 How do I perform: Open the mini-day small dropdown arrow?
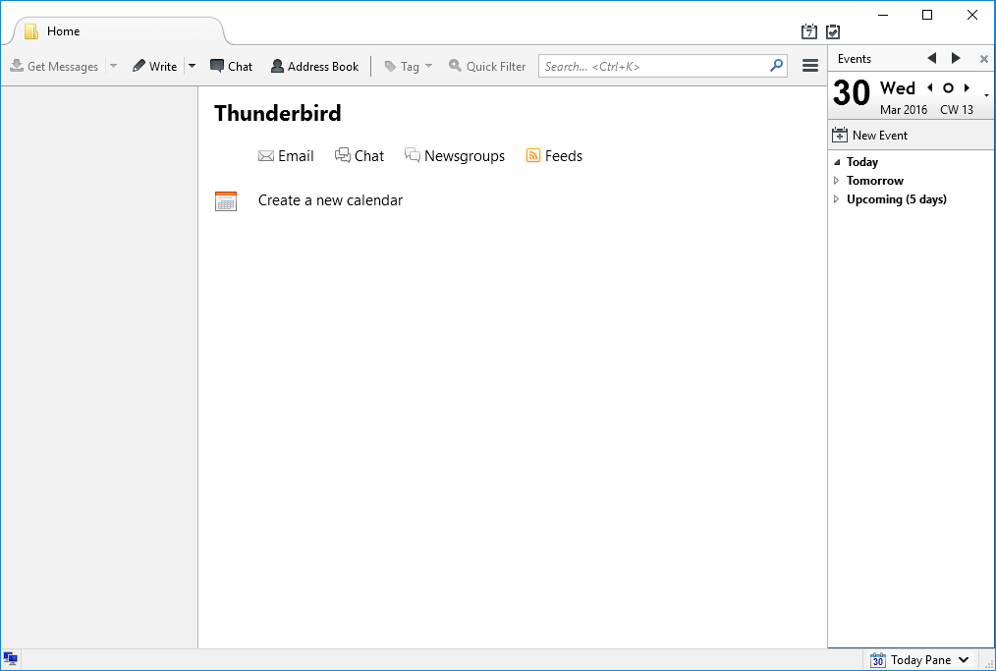click(x=986, y=95)
